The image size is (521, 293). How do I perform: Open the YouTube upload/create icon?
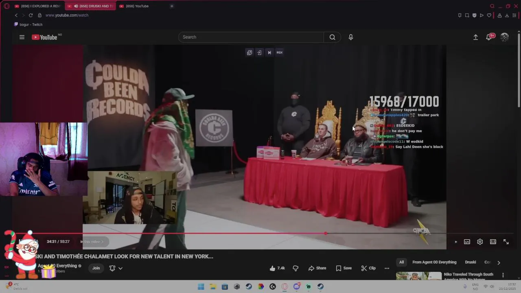475,37
